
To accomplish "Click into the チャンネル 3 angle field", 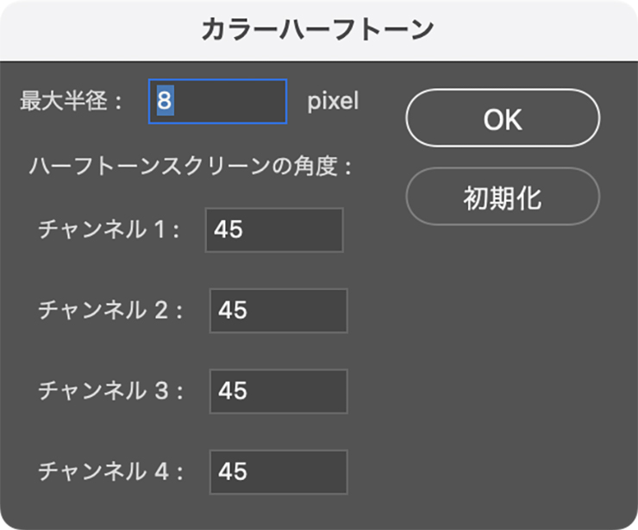I will click(x=278, y=391).
